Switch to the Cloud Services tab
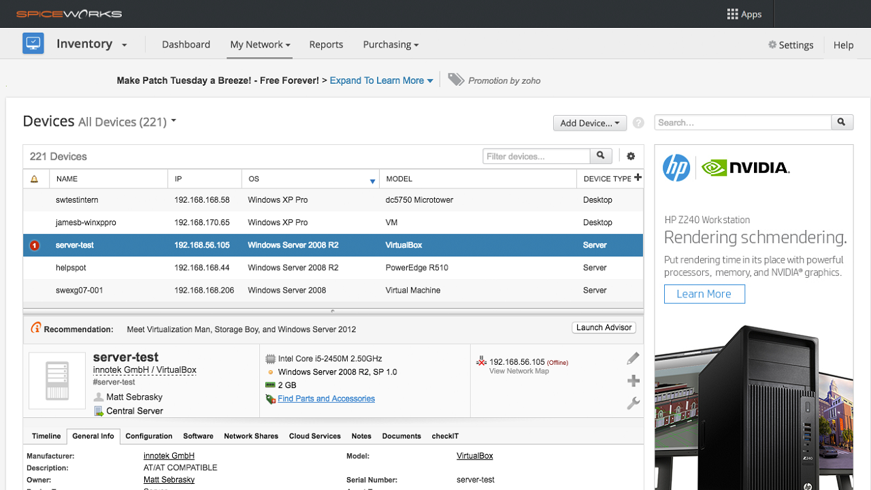The width and height of the screenshot is (871, 490). [x=315, y=436]
